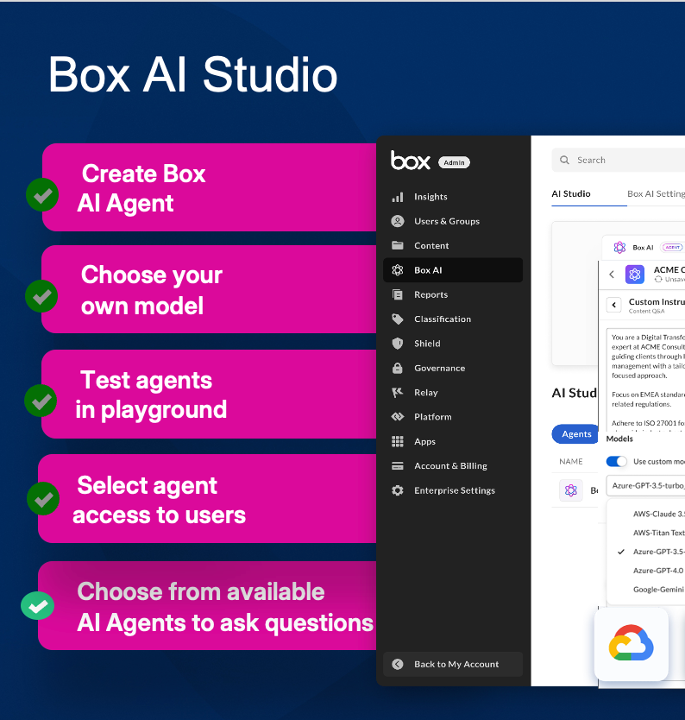
Task: Click the Admin badge next to logo
Action: pyautogui.click(x=454, y=162)
